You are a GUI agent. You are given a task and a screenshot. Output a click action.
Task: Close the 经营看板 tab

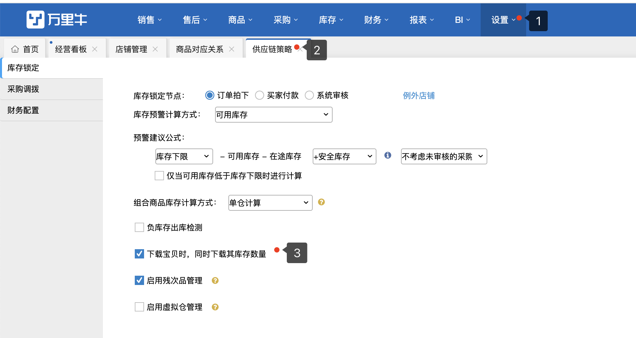pyautogui.click(x=95, y=49)
